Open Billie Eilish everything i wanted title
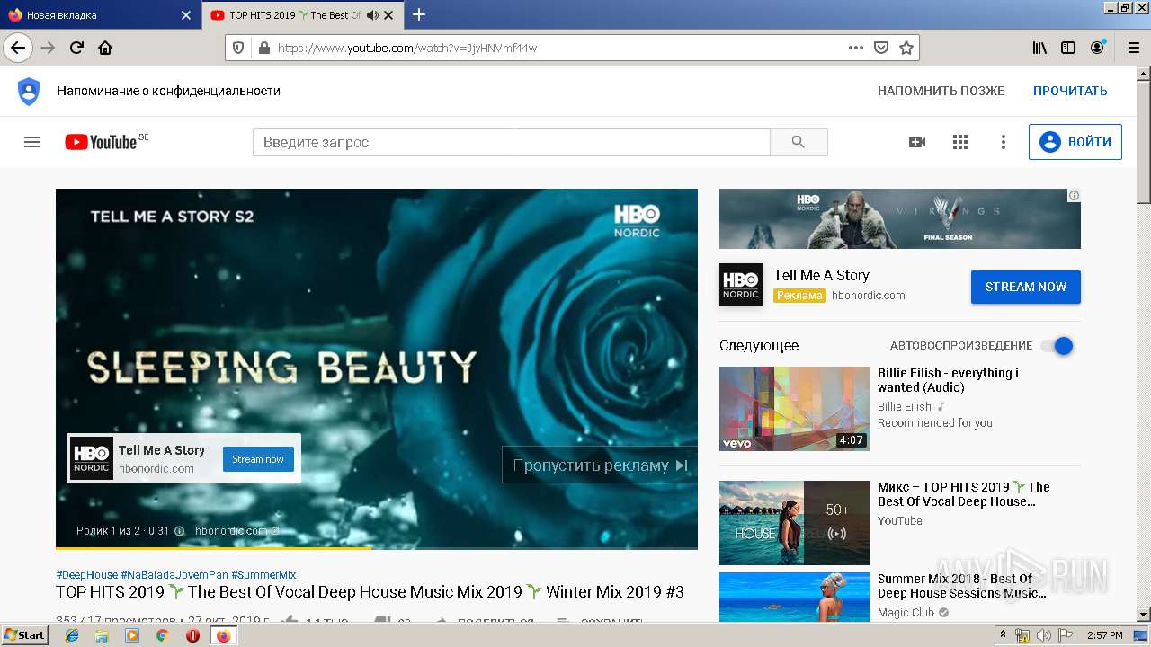 [x=948, y=380]
